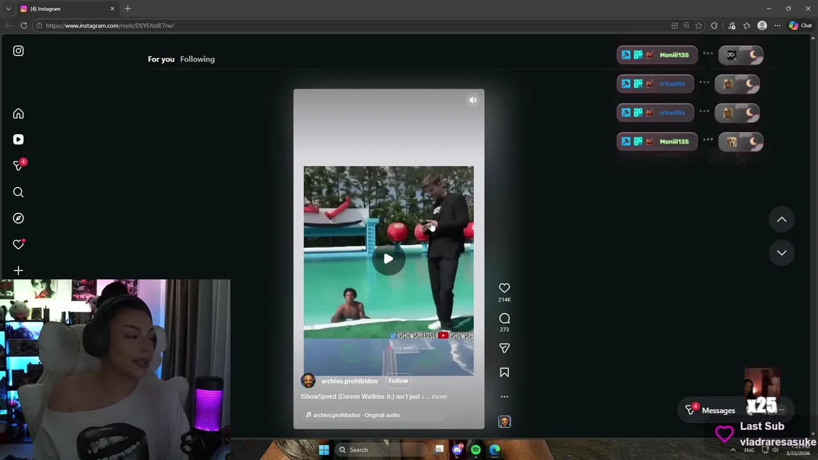Open the address bar apps icon
Viewport: 818px width, 460px height.
(675, 26)
